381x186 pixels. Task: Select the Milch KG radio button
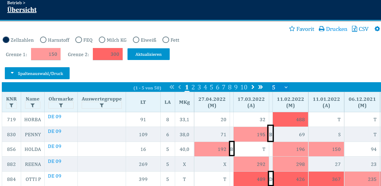[102, 40]
